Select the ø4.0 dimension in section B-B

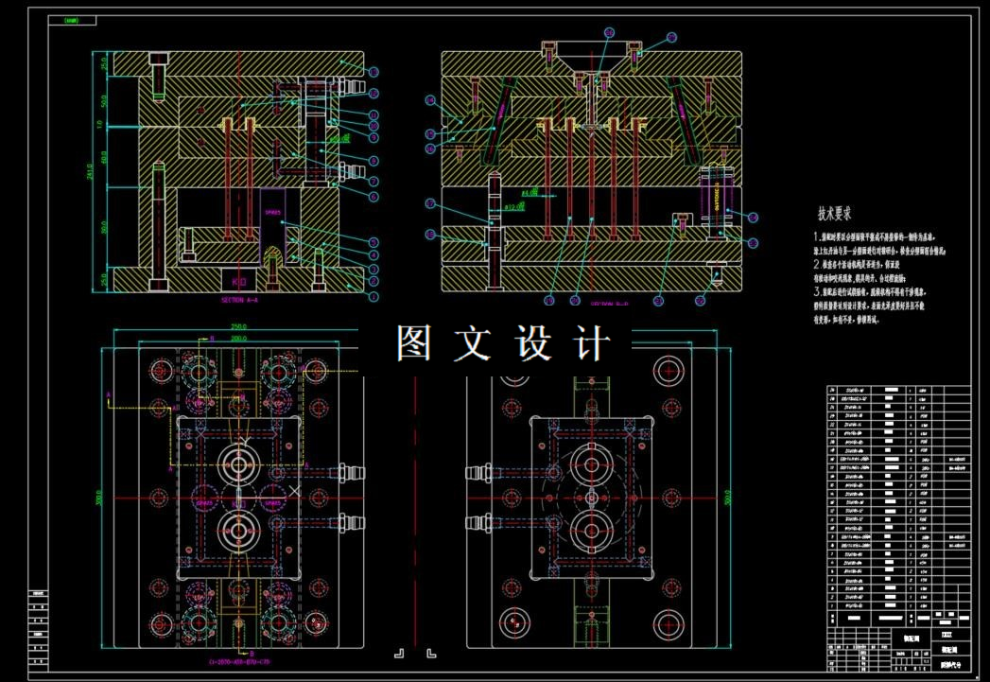pyautogui.click(x=530, y=191)
